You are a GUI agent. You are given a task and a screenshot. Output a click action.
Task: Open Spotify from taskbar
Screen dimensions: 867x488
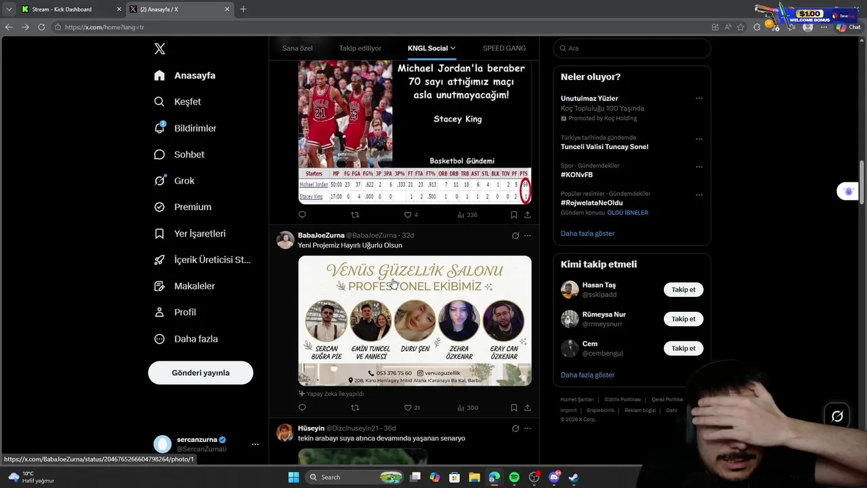tap(514, 477)
